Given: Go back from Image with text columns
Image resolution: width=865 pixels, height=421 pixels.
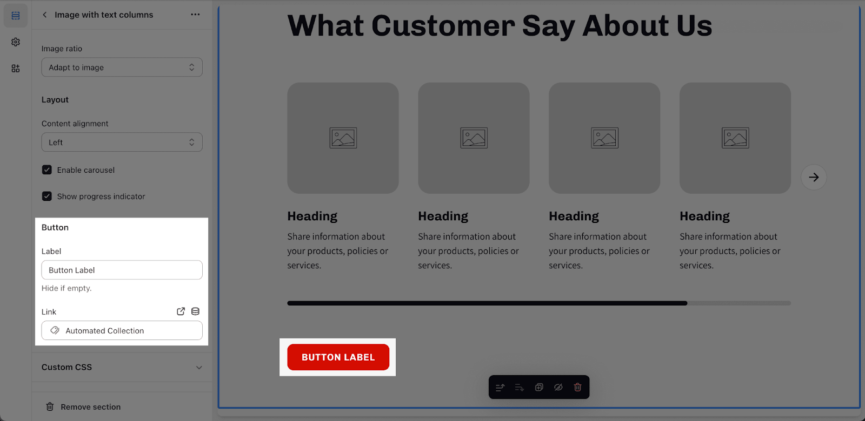Looking at the screenshot, I should (x=45, y=15).
